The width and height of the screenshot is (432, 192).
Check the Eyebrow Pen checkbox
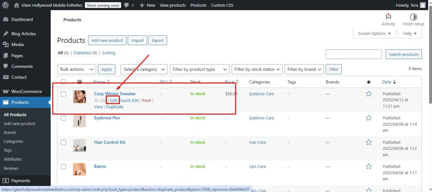tap(63, 118)
